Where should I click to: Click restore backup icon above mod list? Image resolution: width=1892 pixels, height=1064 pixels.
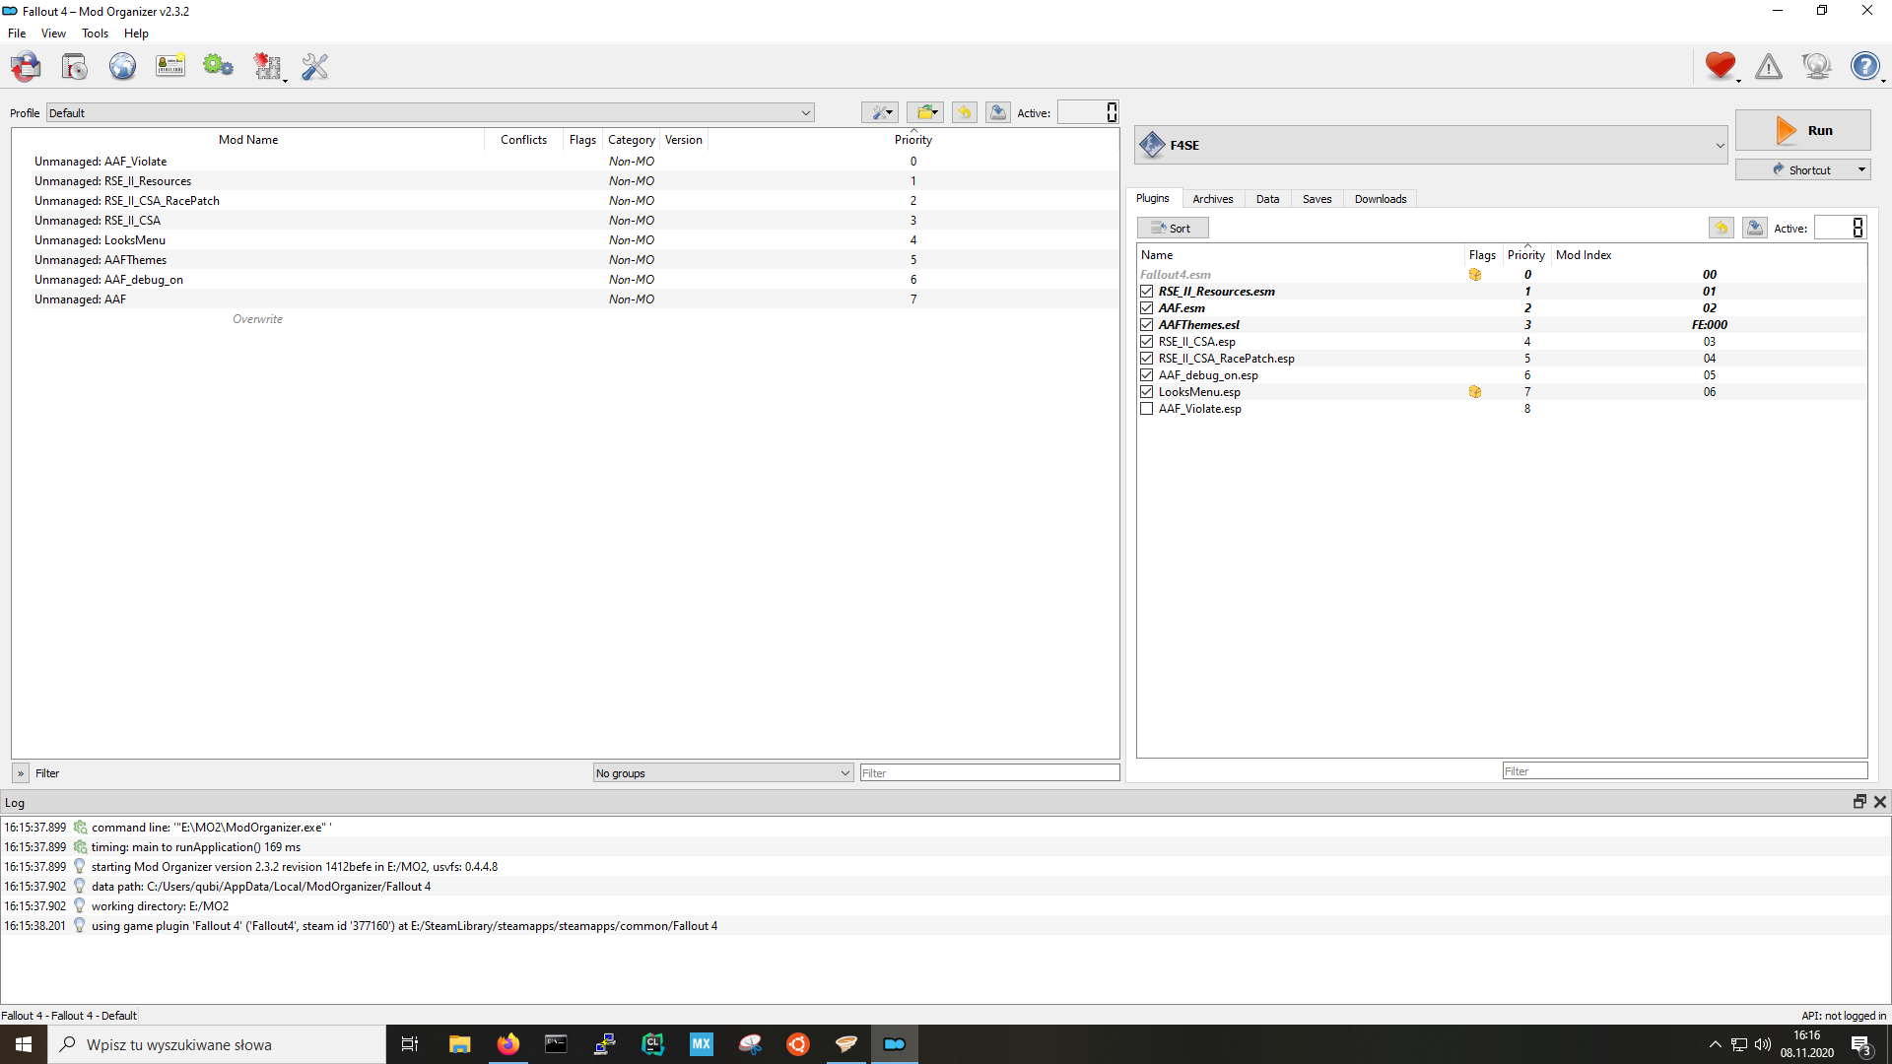(965, 112)
